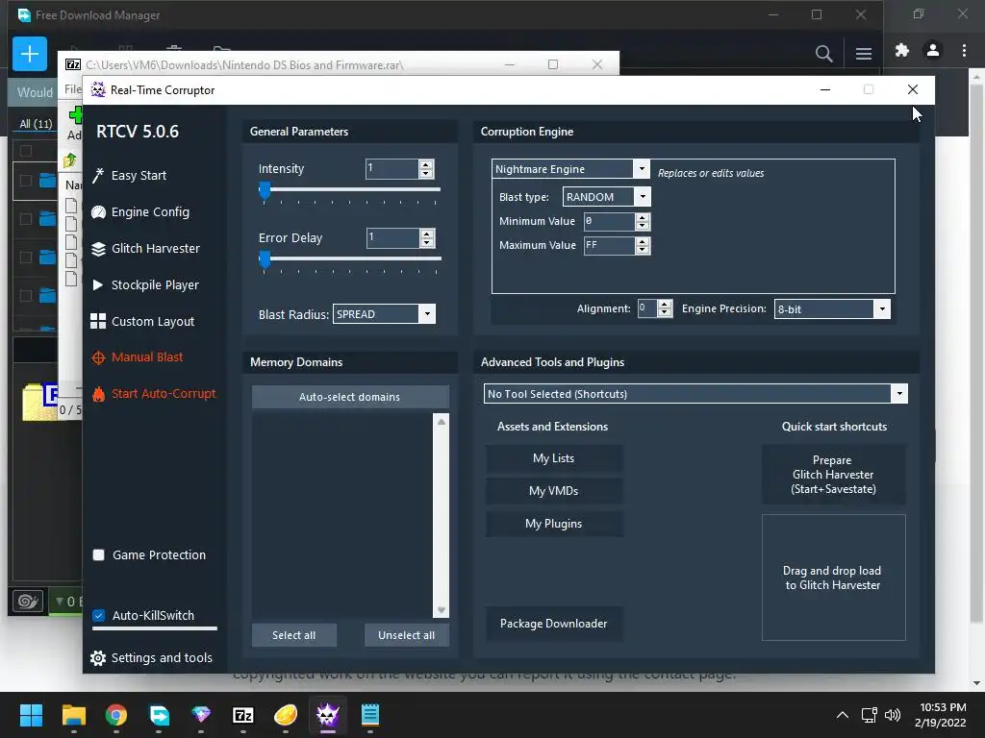This screenshot has height=738, width=985.
Task: Open Package Downloader
Action: 553,623
